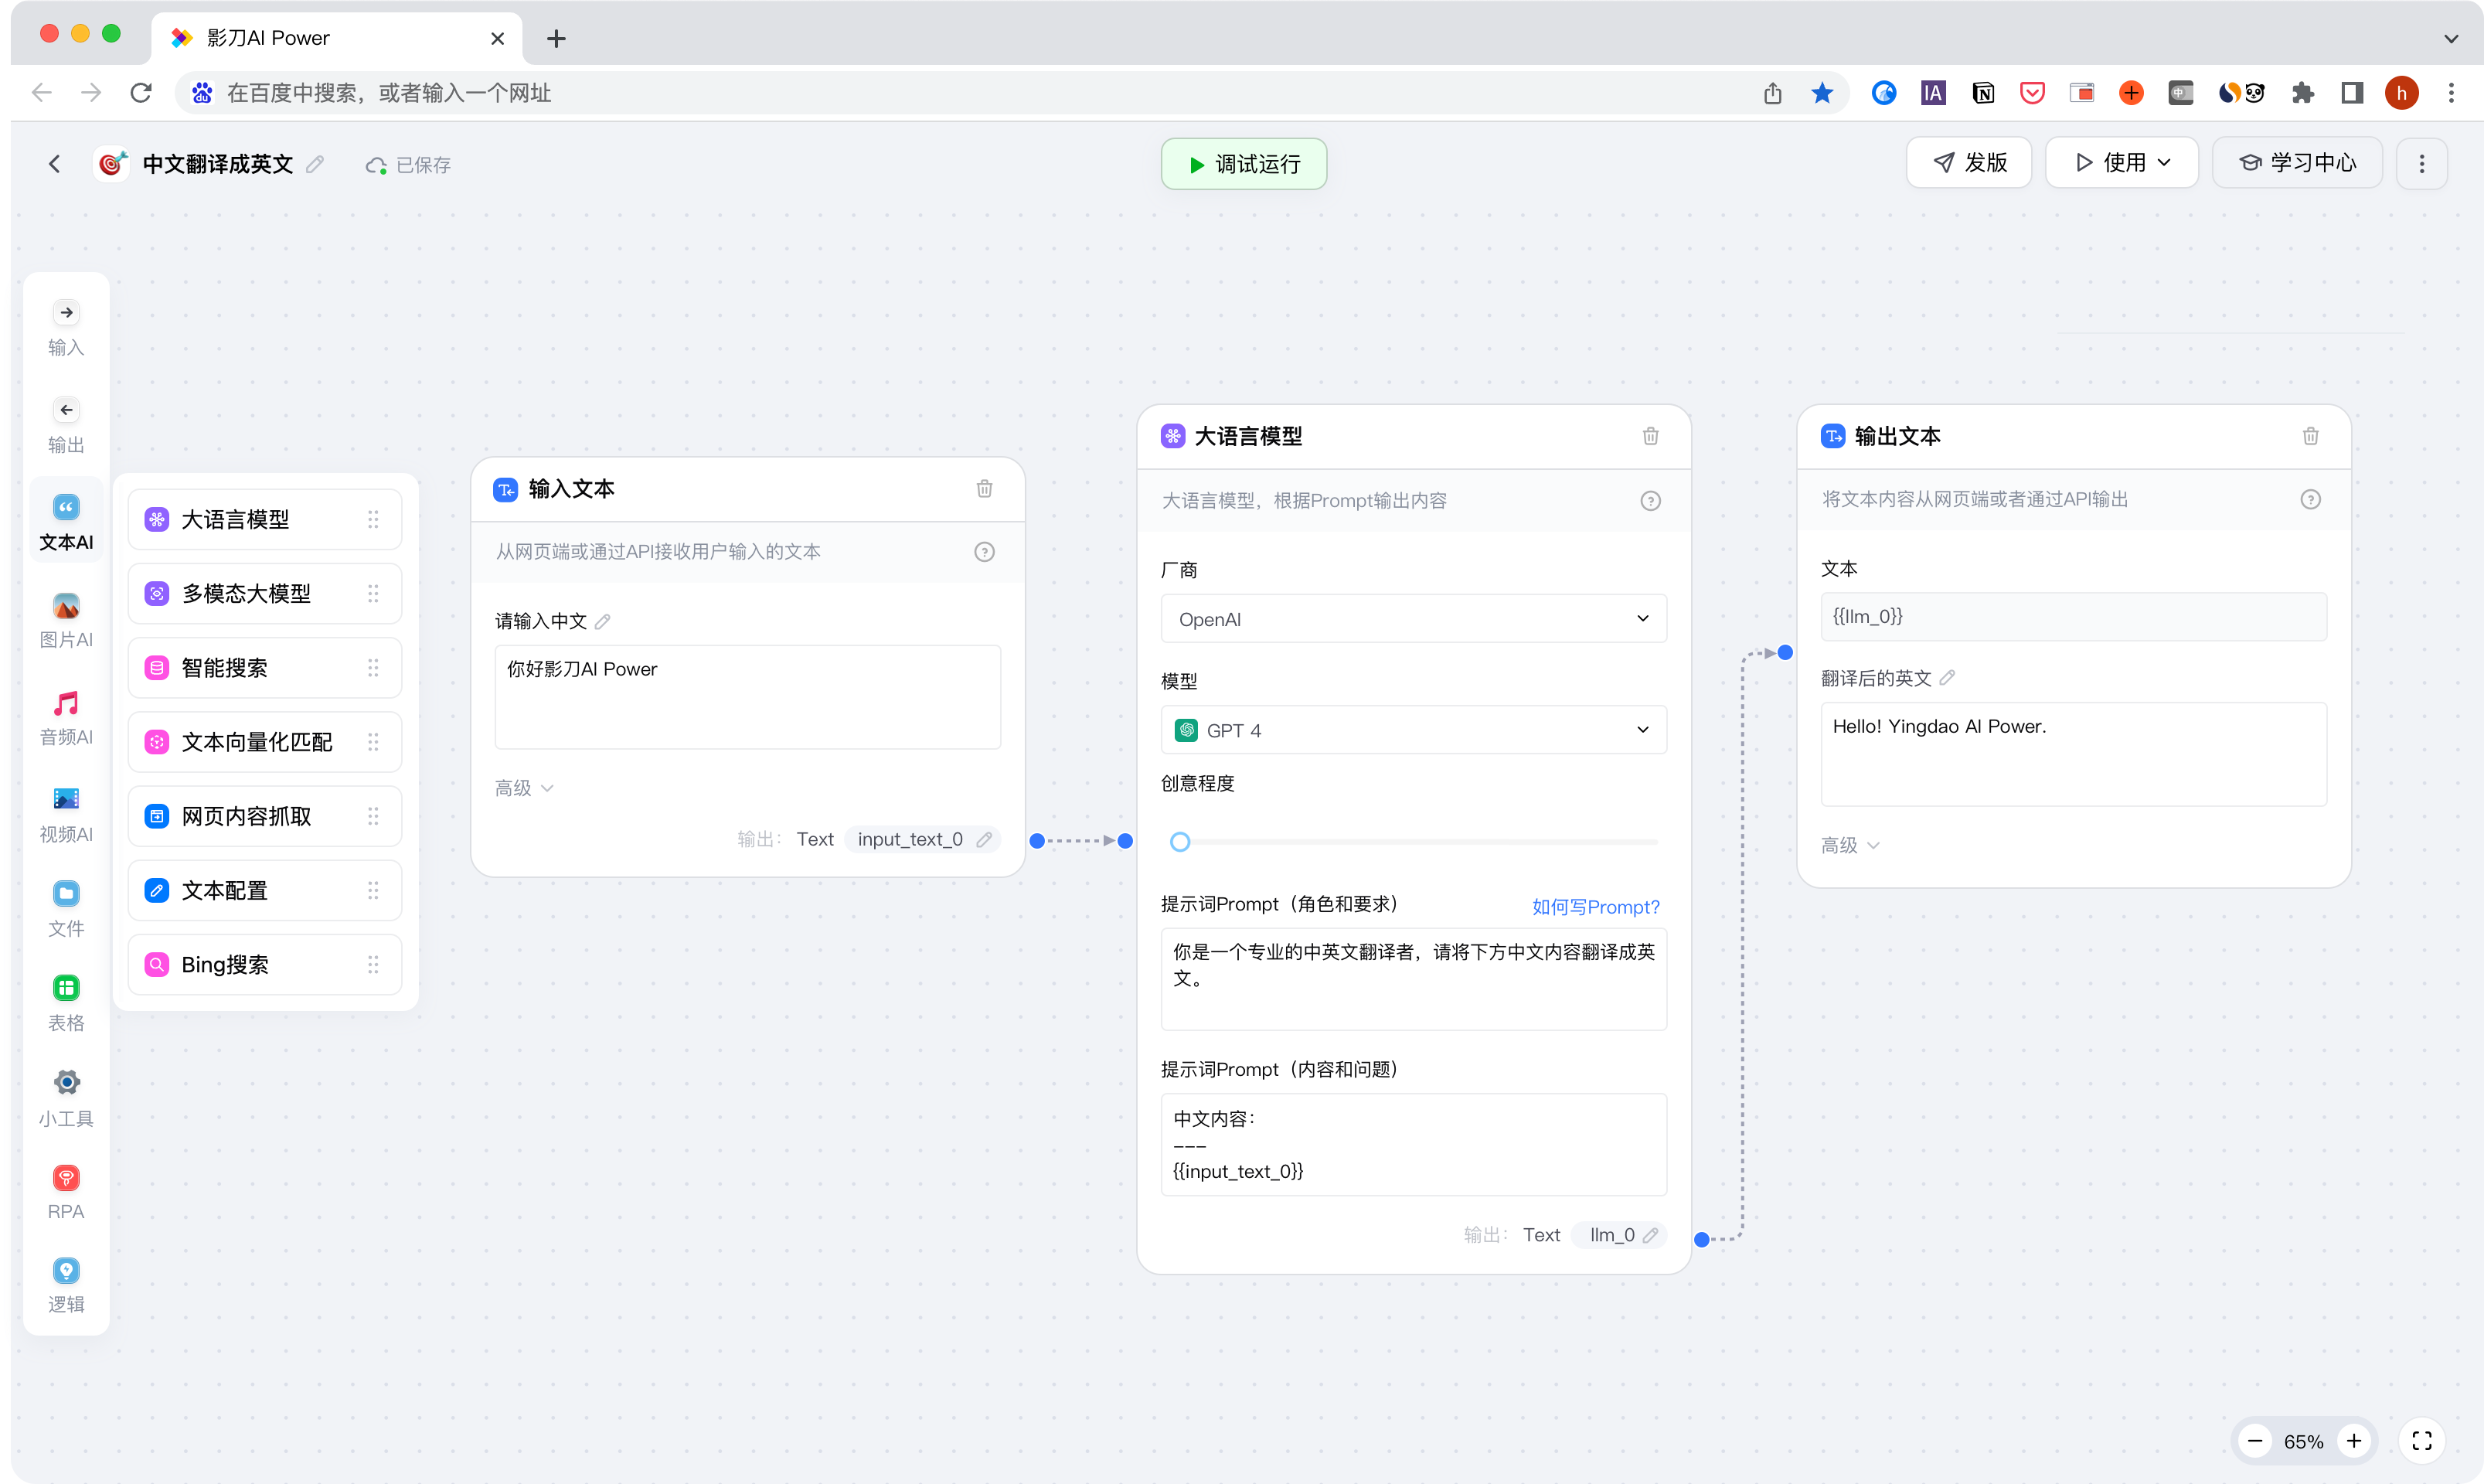Image resolution: width=2484 pixels, height=1484 pixels.
Task: Open the 厂商 OpenAI dropdown
Action: click(x=1413, y=619)
